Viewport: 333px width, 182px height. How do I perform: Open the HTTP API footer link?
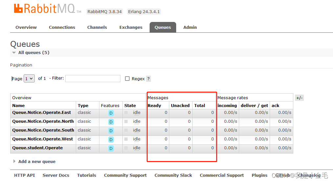[24, 175]
